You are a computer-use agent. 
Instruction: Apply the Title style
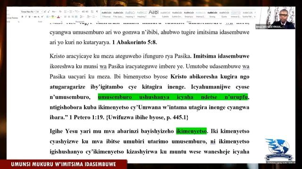[x=153, y=15]
